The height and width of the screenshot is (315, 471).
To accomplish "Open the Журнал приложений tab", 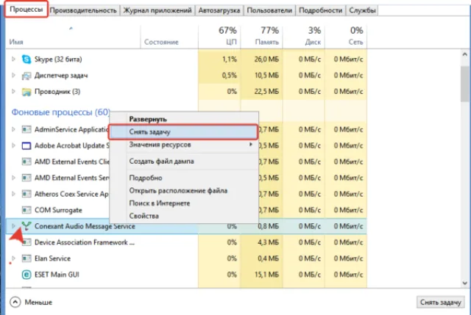I will [x=157, y=10].
